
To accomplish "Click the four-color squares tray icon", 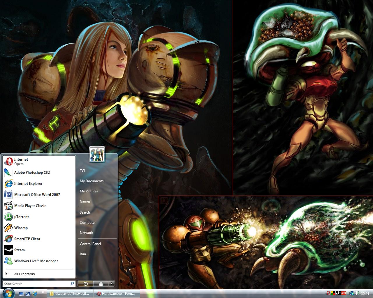I will pos(333,293).
